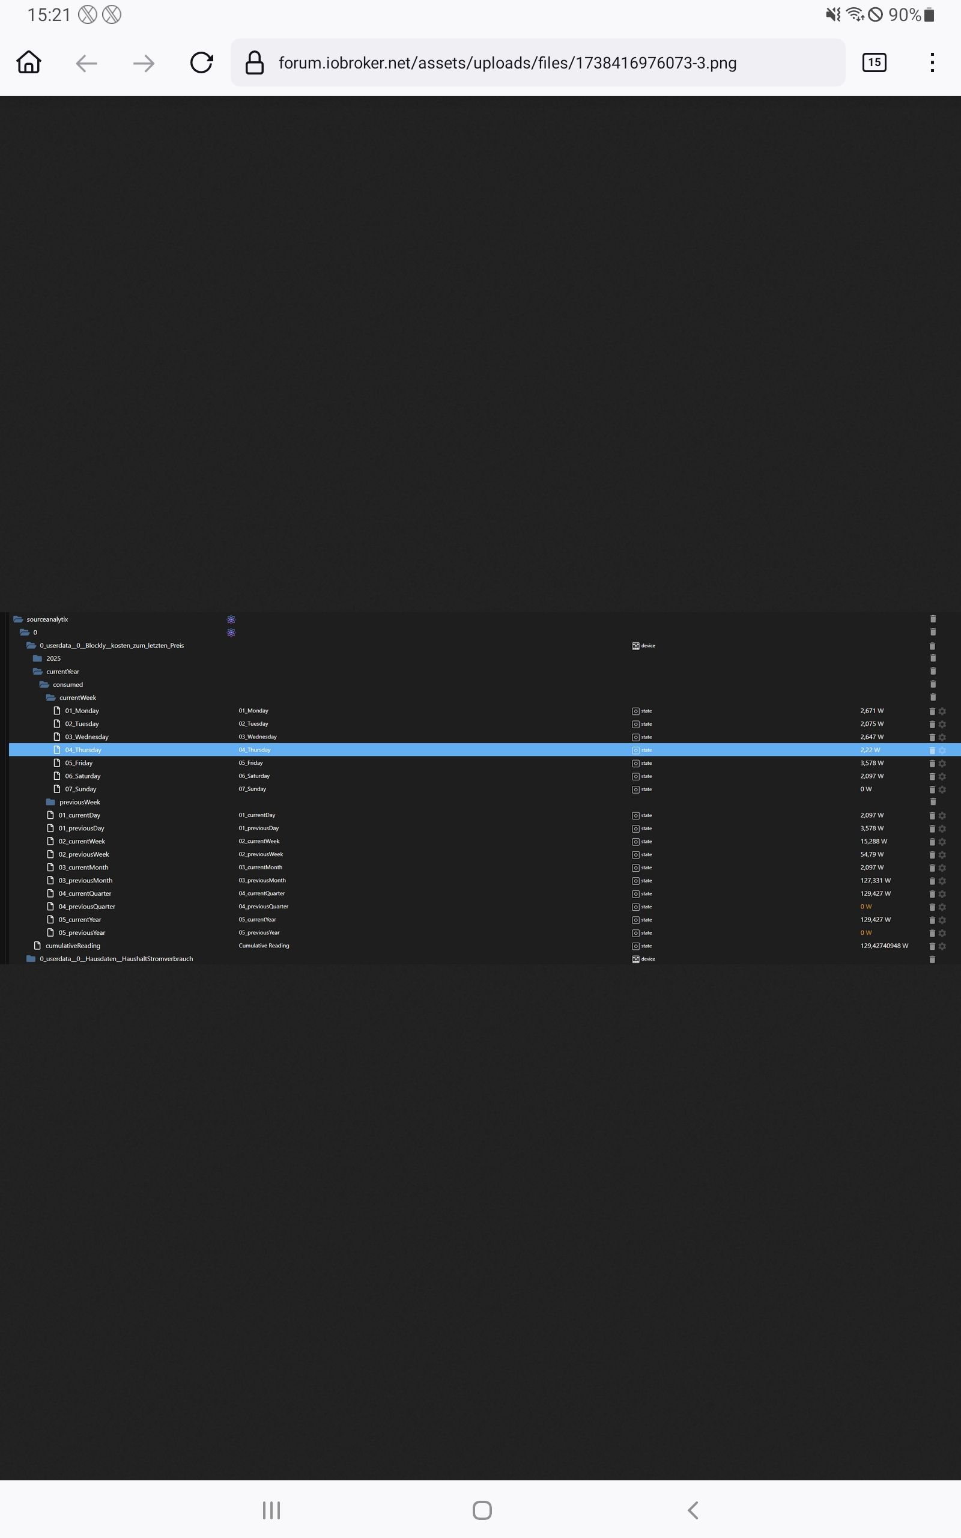Navigate forward in the browser

[144, 63]
